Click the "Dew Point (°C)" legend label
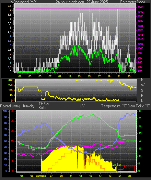The height and width of the screenshot is (180, 151). (139, 106)
